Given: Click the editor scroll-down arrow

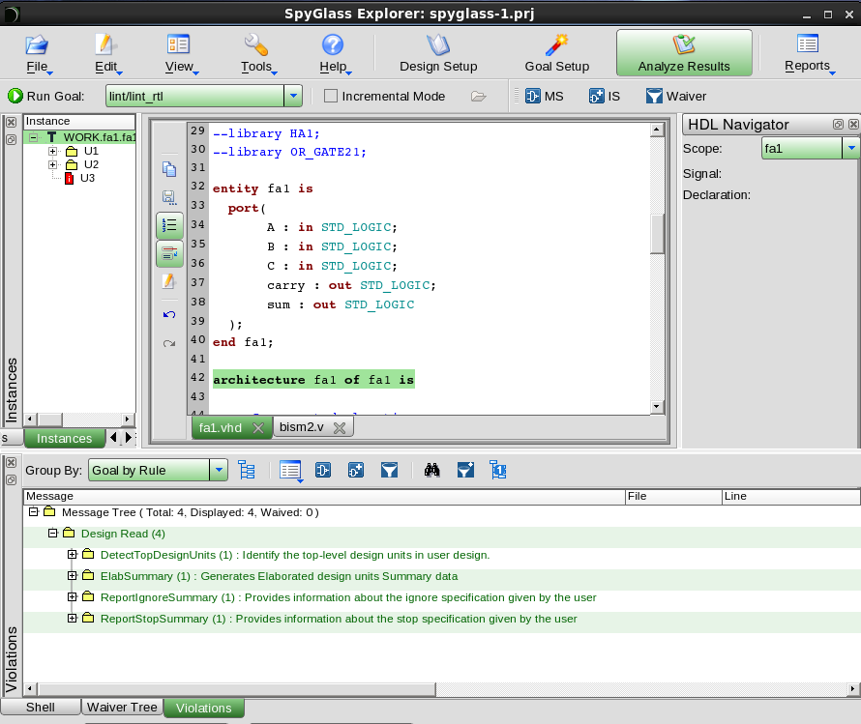Looking at the screenshot, I should 657,406.
